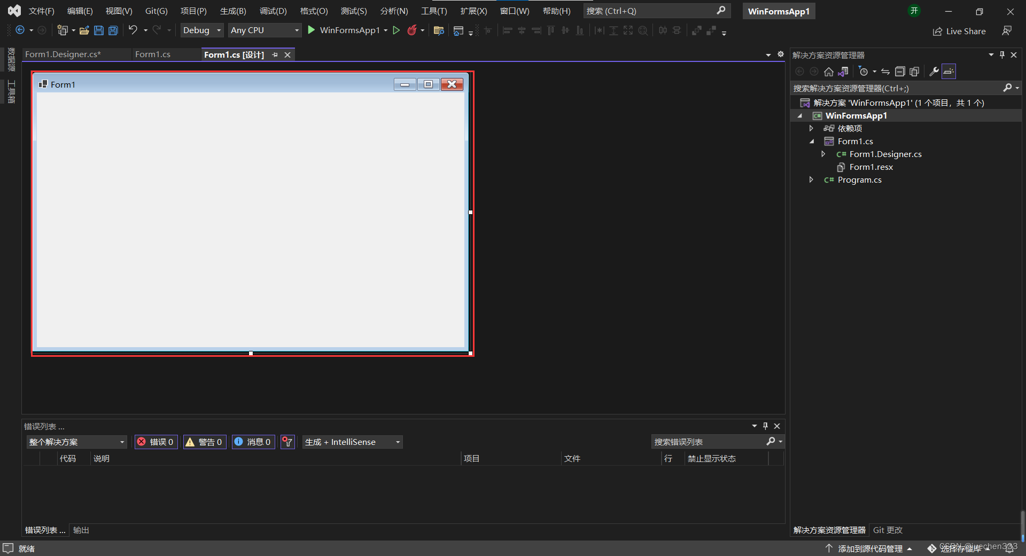
Task: Toggle the errors filter button
Action: pyautogui.click(x=156, y=442)
